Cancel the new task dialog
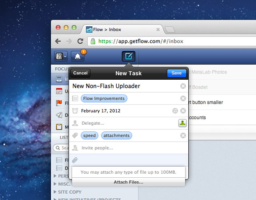The width and height of the screenshot is (256, 200). 80,73
